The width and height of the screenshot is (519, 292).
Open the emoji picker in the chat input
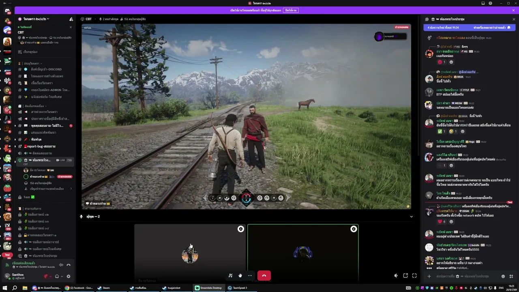tap(503, 276)
